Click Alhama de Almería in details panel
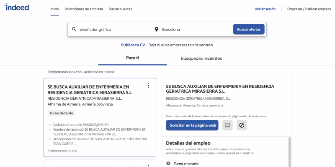This screenshot has height=167, width=335. [194, 106]
